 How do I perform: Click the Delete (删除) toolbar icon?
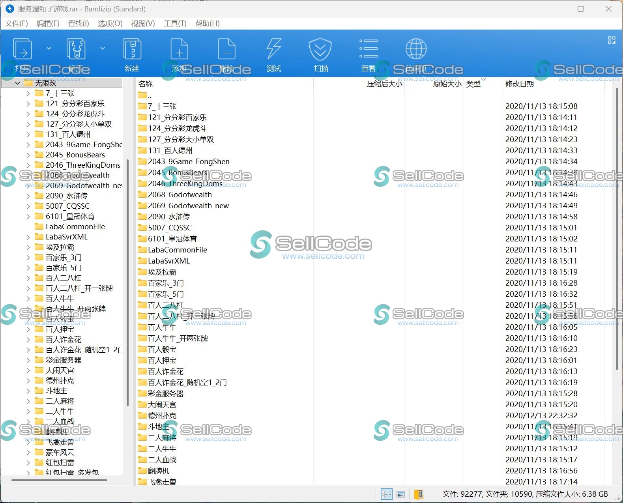[226, 50]
